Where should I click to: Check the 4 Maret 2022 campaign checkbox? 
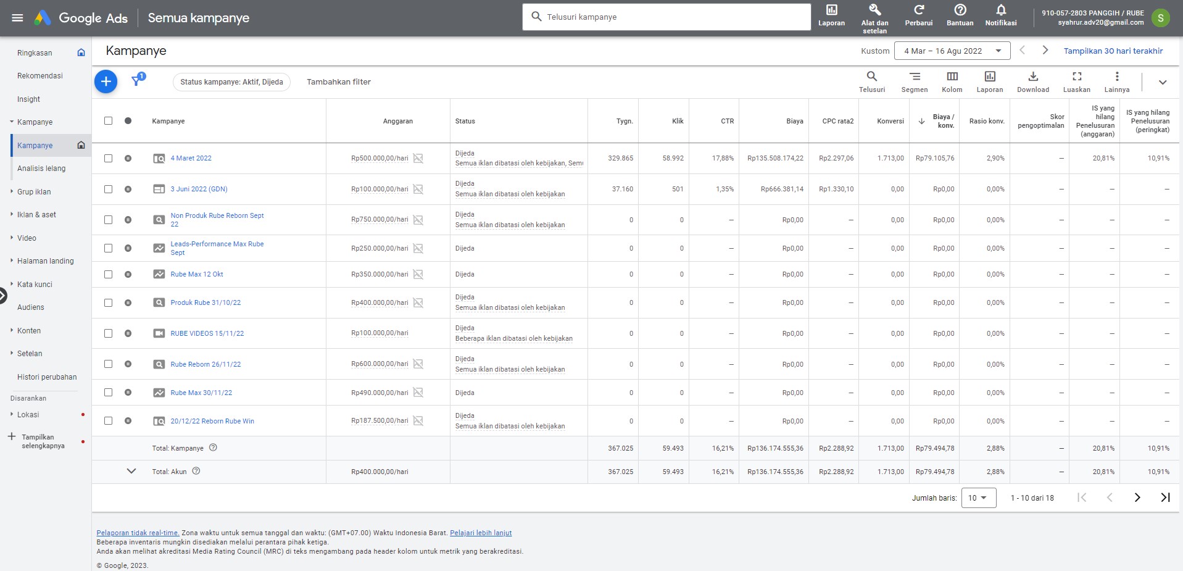[109, 158]
